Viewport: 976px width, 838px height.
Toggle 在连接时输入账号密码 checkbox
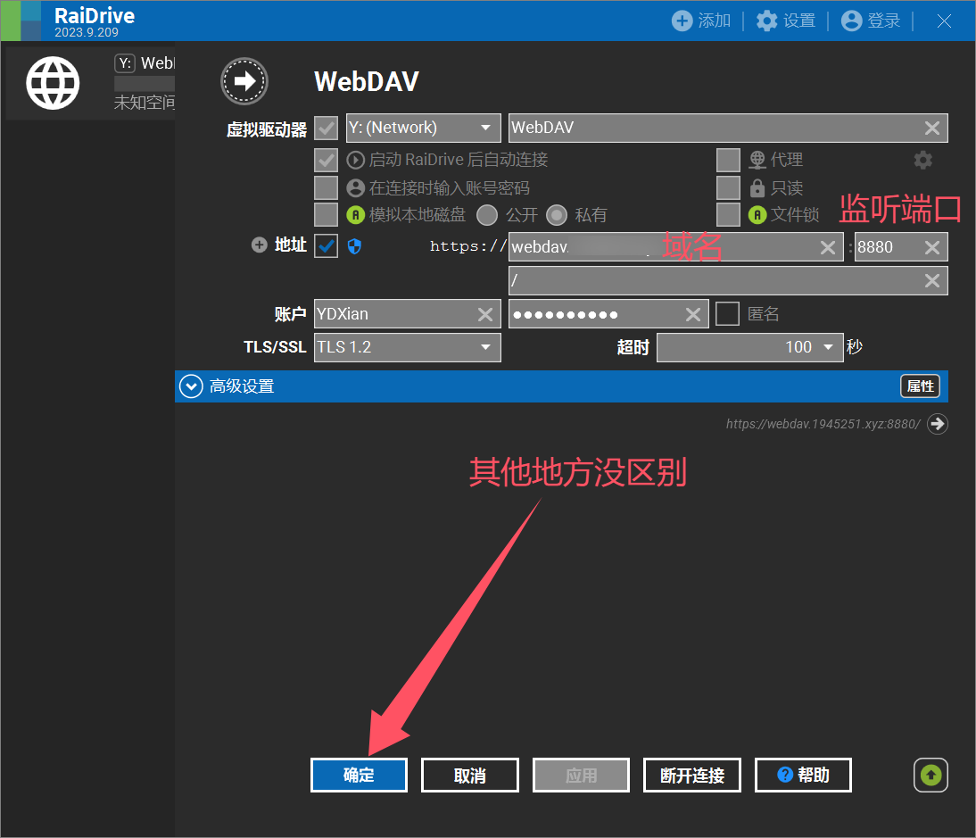[x=327, y=187]
